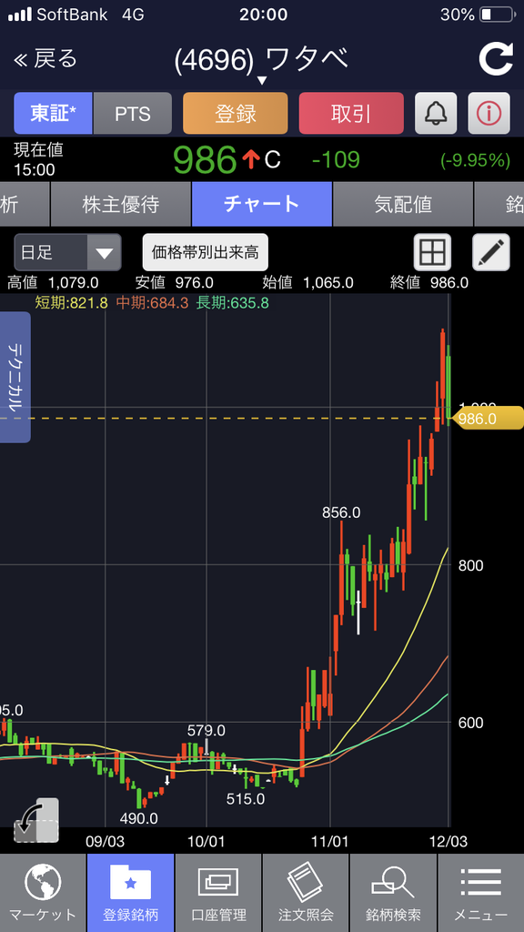Open the マーケット globe tab

(43, 893)
